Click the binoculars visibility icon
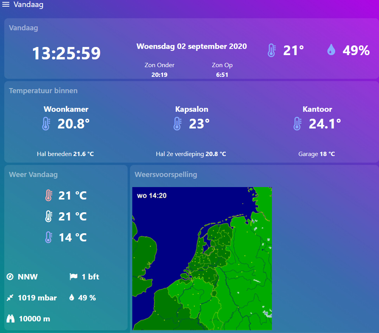 point(10,319)
